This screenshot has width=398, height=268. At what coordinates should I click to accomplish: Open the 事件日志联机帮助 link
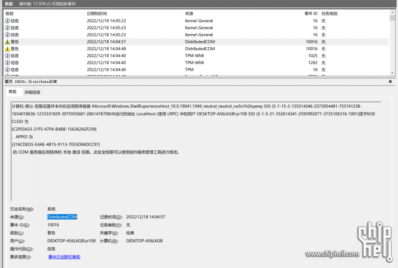tap(64, 257)
